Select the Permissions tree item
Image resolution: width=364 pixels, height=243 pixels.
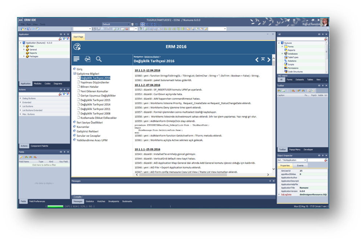pyautogui.click(x=293, y=68)
